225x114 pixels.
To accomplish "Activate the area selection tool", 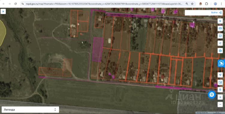I will coord(220,36).
